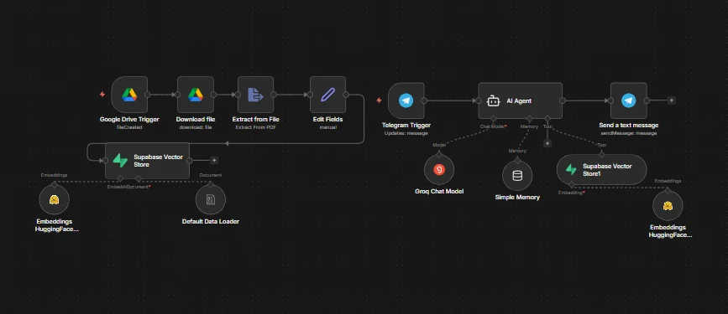Click the AI Agent Memory connector diamond

tap(529, 119)
